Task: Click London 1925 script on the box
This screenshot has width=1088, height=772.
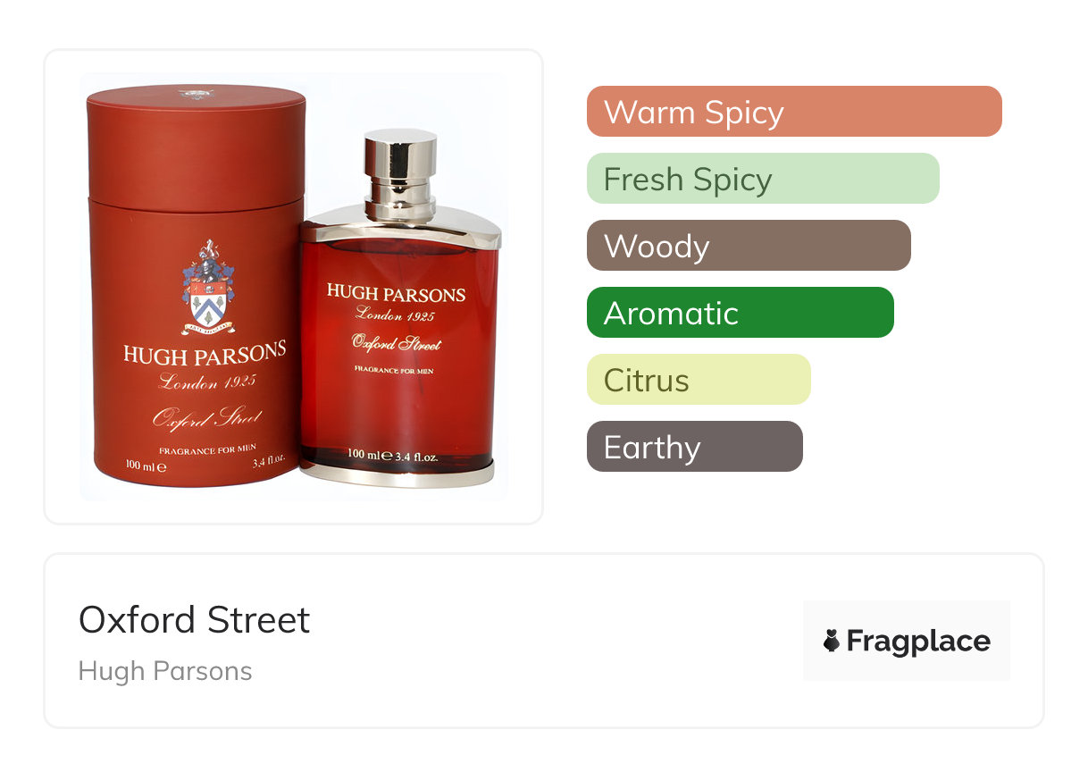Action: [207, 382]
